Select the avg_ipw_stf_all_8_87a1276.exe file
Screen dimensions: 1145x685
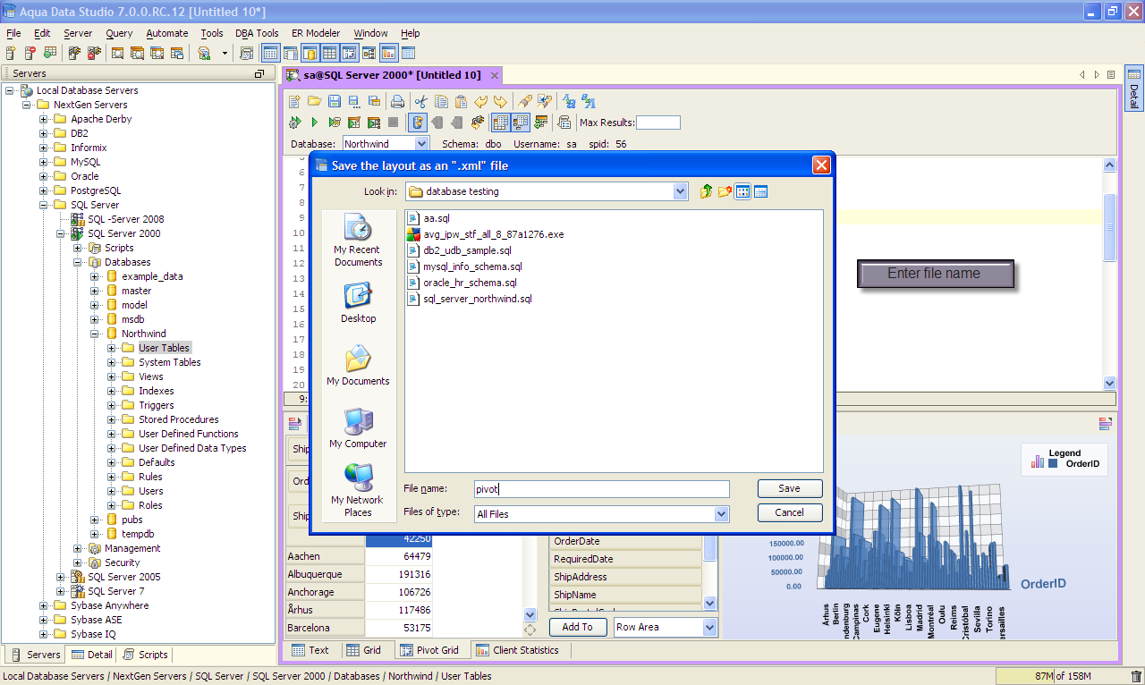pos(486,234)
